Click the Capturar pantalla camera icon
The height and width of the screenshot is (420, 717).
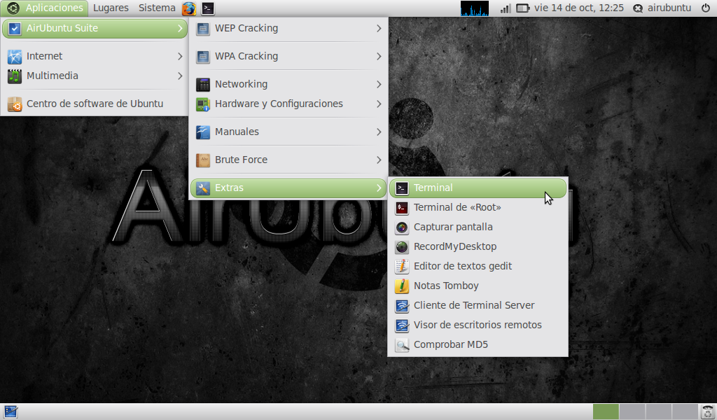(401, 227)
